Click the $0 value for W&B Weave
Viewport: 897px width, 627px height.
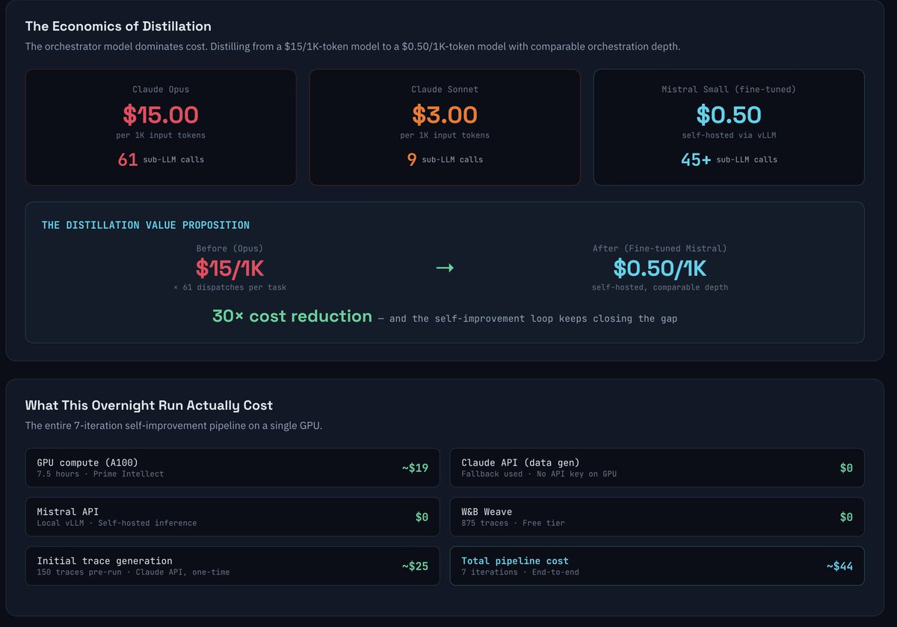coord(846,517)
